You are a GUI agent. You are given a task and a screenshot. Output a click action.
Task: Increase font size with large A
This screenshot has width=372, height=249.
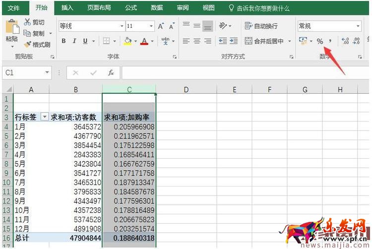click(x=161, y=26)
